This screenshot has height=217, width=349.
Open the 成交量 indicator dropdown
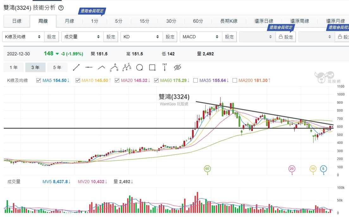click(x=82, y=37)
